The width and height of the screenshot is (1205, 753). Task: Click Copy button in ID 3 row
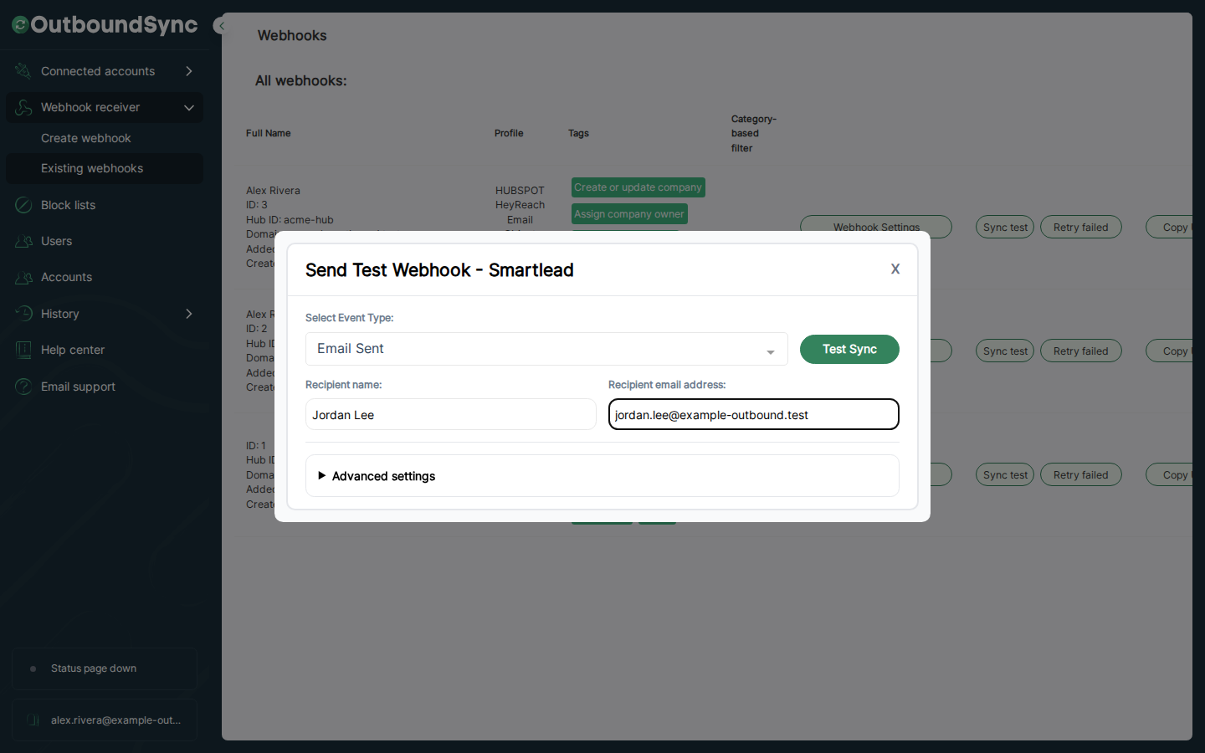pyautogui.click(x=1170, y=227)
